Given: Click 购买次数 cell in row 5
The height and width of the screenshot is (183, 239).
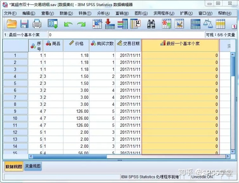Looking at the screenshot, I should click(x=102, y=83).
